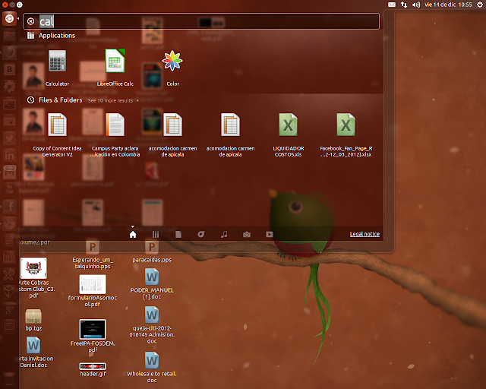Click the Ubuntu Dash home button in launcher

(x=9, y=18)
